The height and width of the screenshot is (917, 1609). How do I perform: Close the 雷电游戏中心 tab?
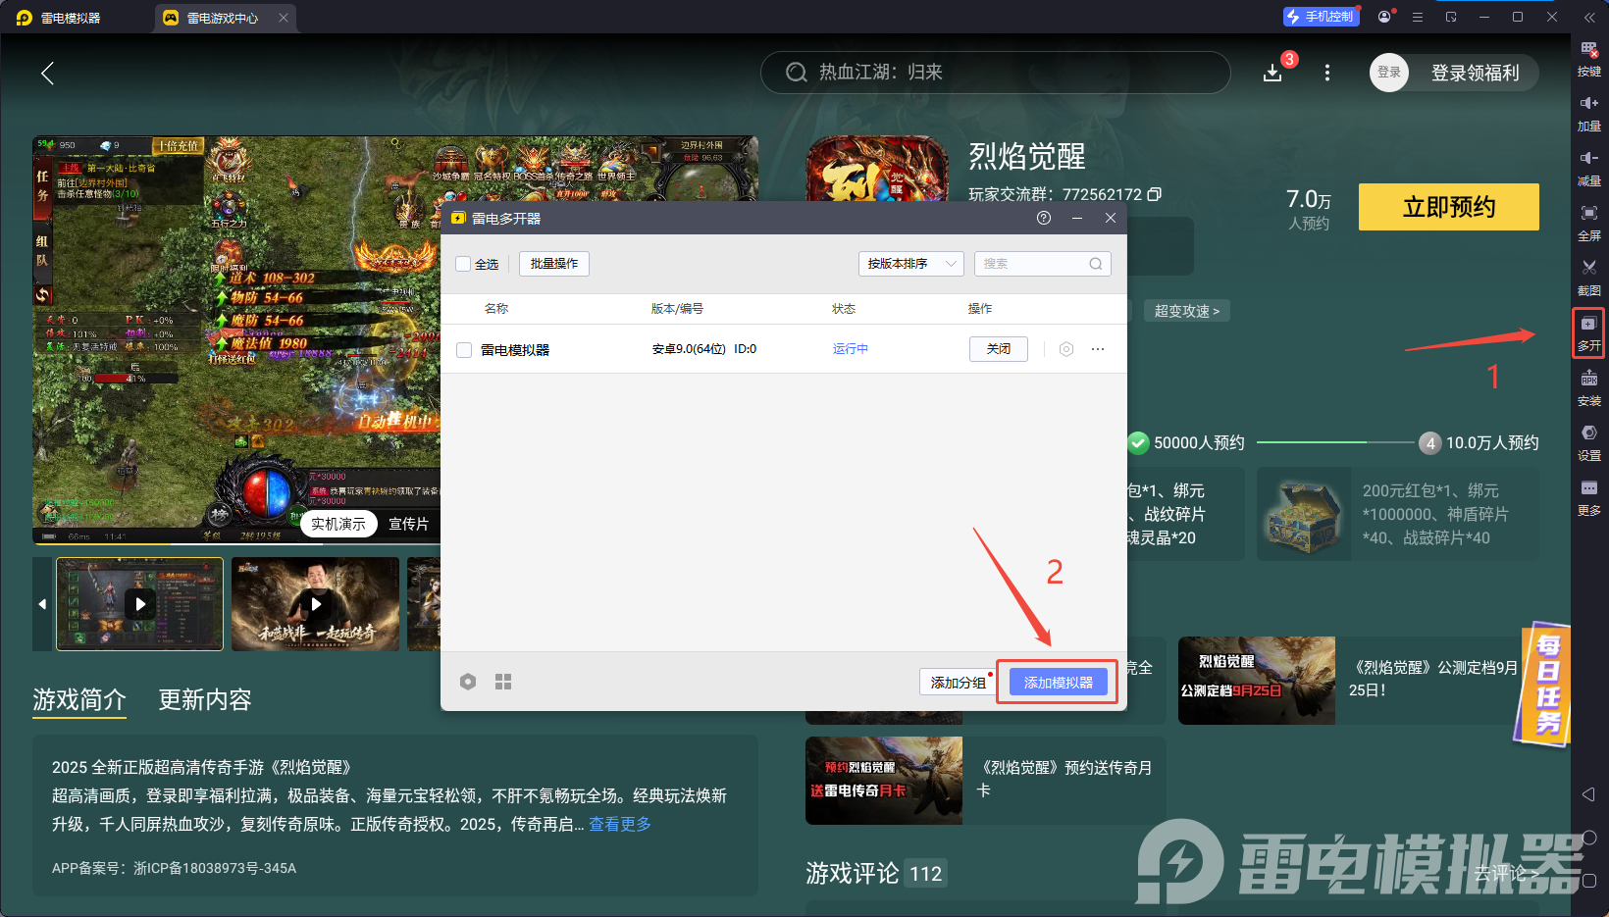point(284,18)
